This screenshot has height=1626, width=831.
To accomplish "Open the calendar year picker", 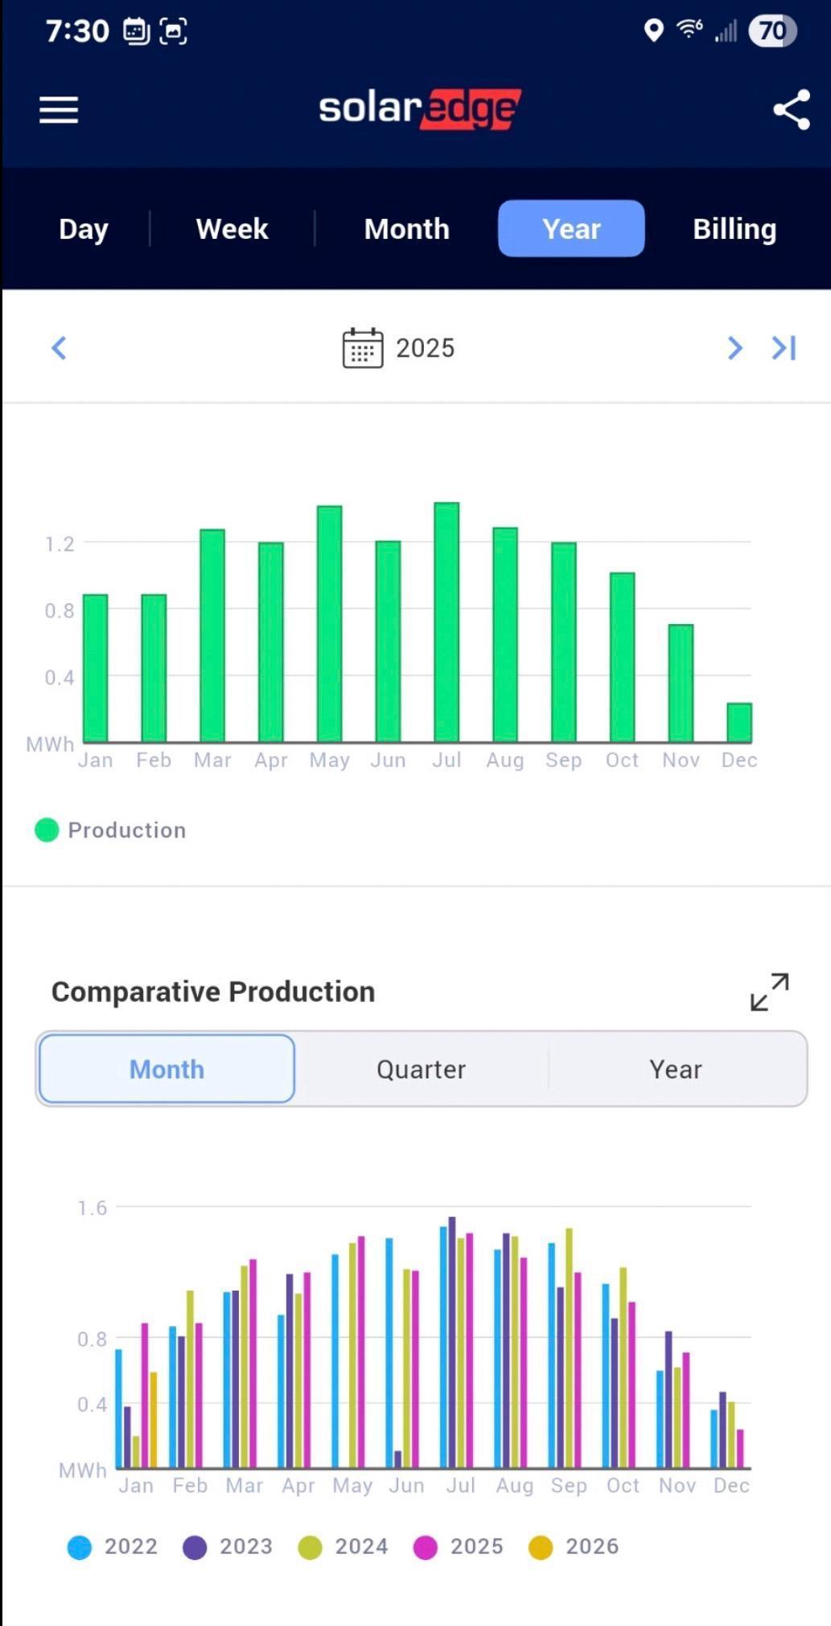I will (x=363, y=348).
